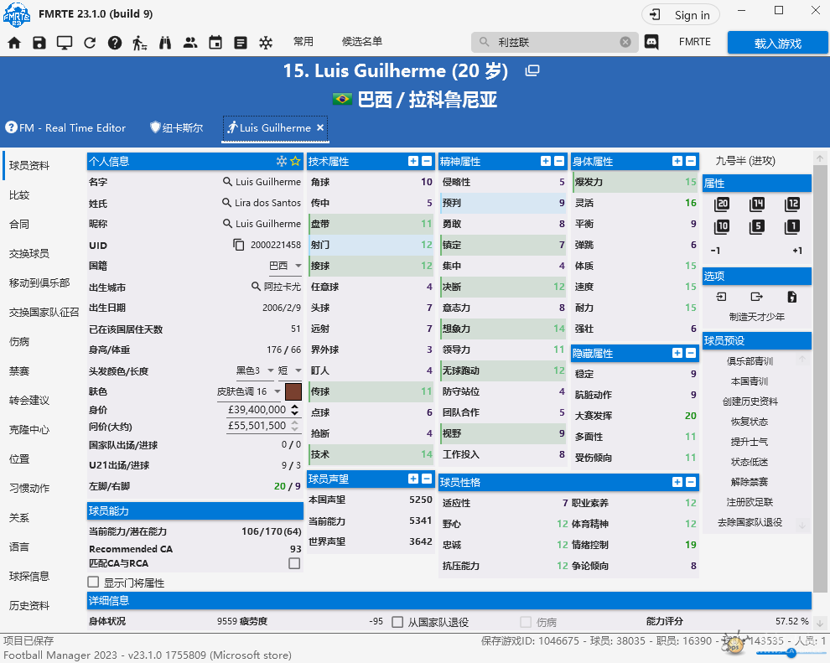Open the 国籍 dropdown showing 巴西
Screen dimensions: 830x663
tap(285, 266)
